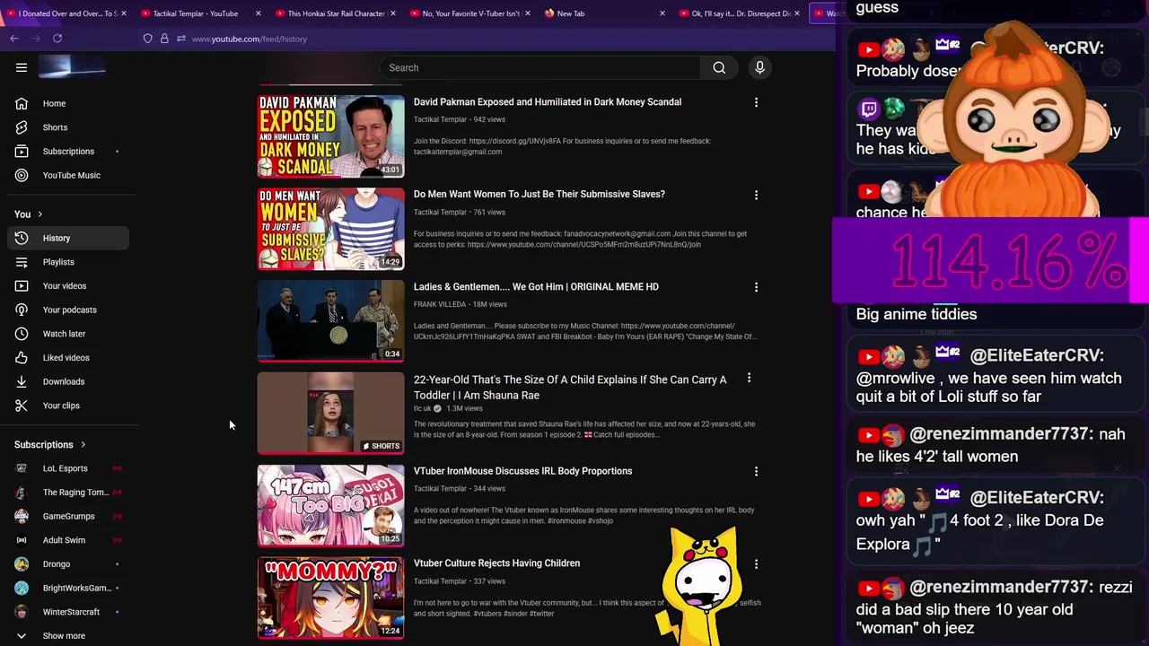Image resolution: width=1149 pixels, height=646 pixels.
Task: Select History in sidebar
Action: [68, 238]
